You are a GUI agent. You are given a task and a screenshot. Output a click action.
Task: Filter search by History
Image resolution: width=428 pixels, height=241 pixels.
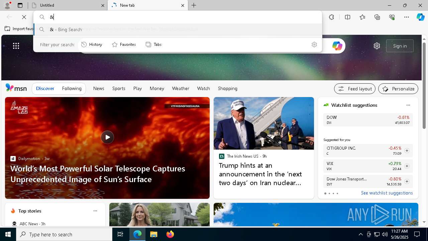(x=92, y=45)
